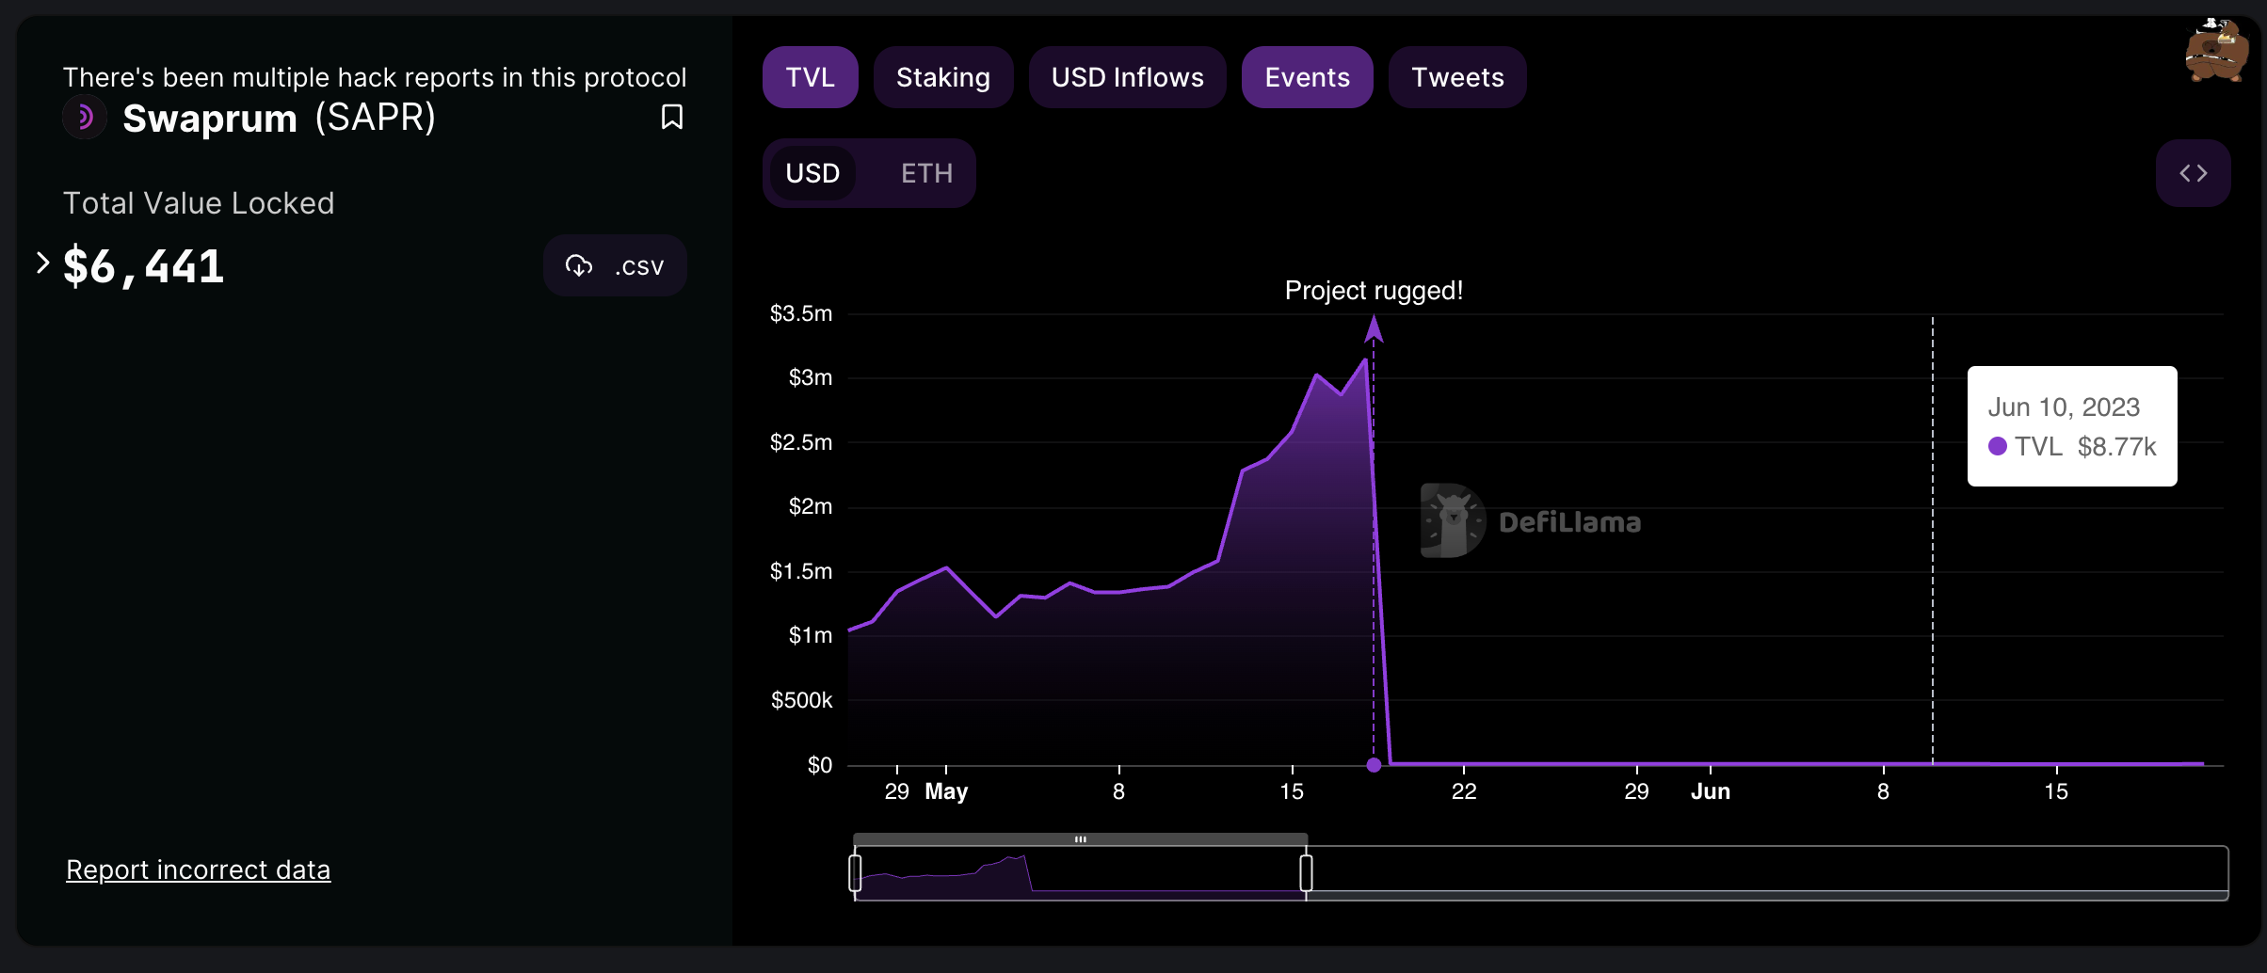Viewport: 2267px width, 973px height.
Task: Click the Jun 10, 2023 tooltip date
Action: tap(2064, 407)
